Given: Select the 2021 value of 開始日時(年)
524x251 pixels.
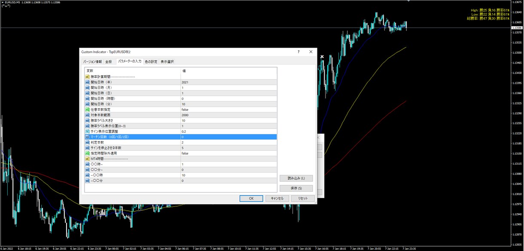Looking at the screenshot, I should [x=228, y=82].
